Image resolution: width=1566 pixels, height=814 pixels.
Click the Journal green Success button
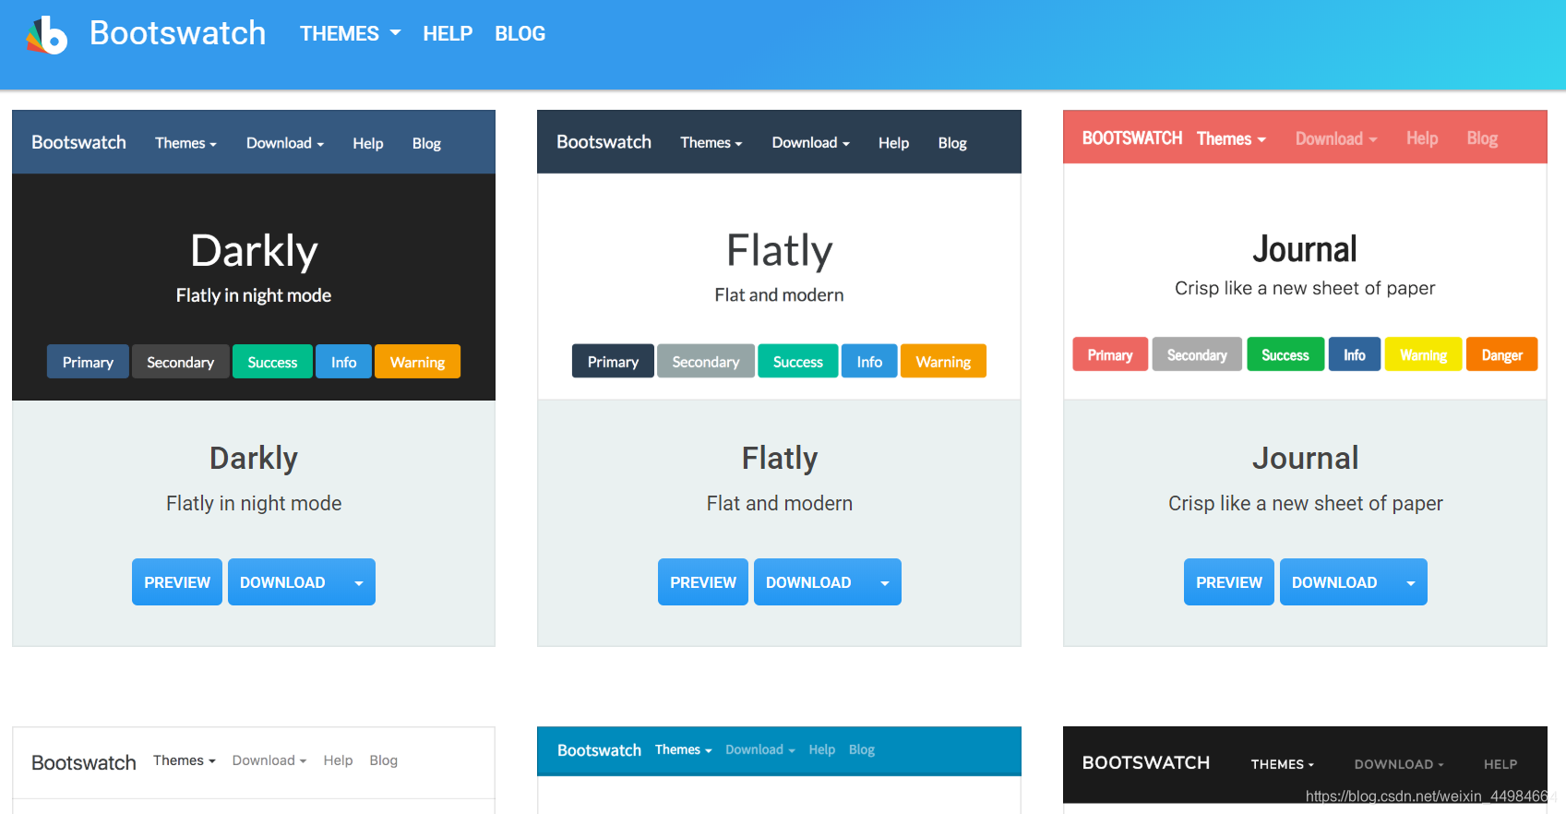pos(1285,354)
